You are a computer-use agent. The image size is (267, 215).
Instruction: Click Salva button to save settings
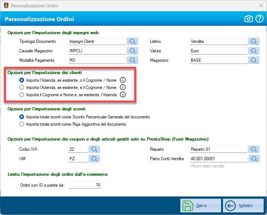201,206
